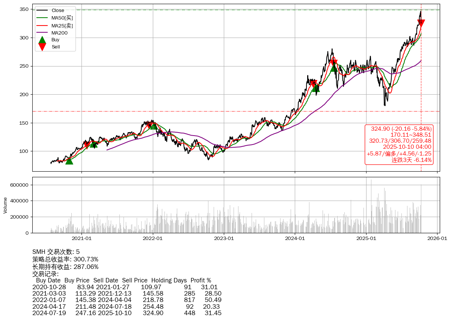Select the first buy marker from October 2020
This screenshot has height=320, width=451.
click(69, 161)
